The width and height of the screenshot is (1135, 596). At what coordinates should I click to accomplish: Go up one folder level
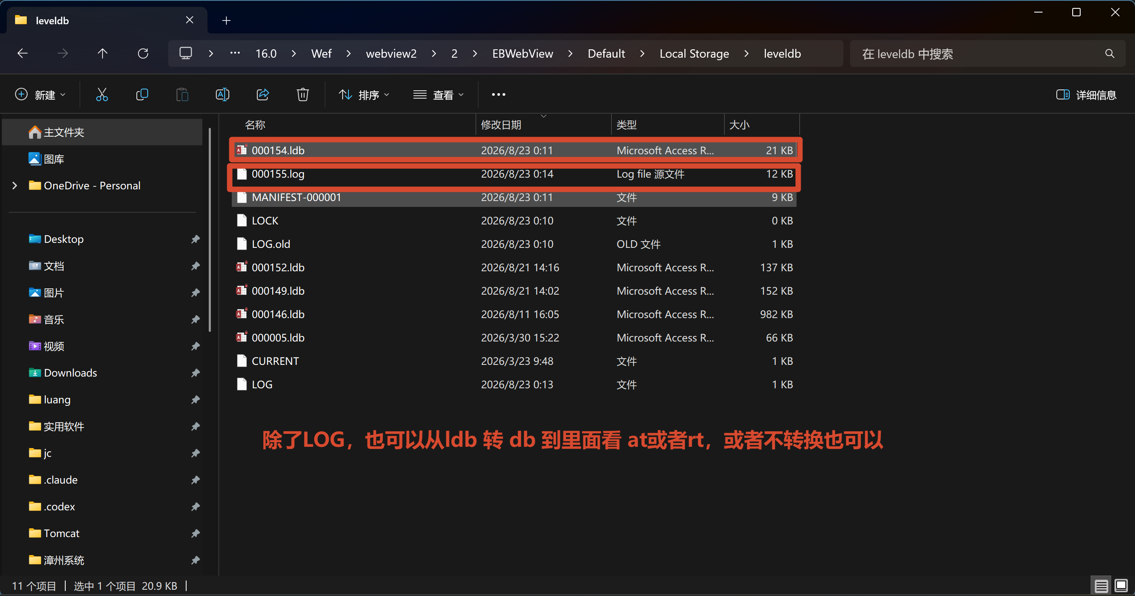pos(102,53)
